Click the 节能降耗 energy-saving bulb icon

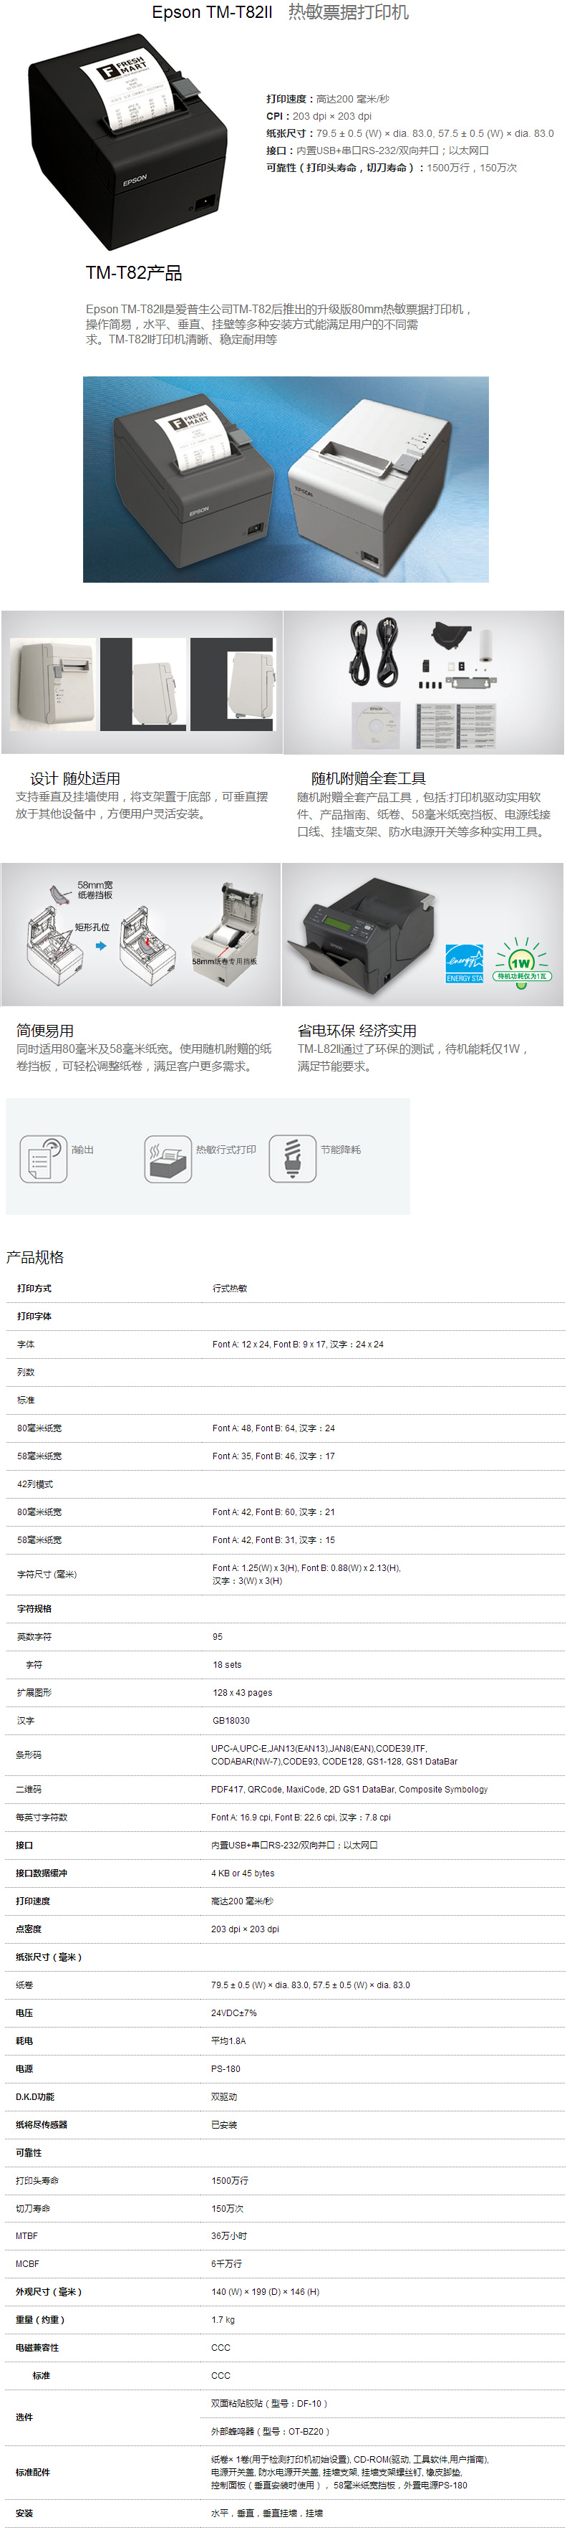click(x=293, y=1157)
